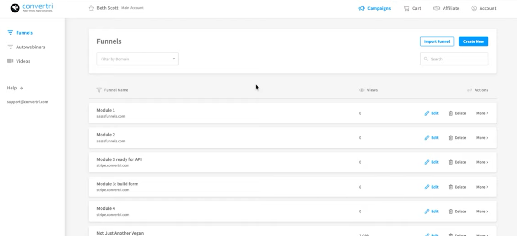The width and height of the screenshot is (517, 236).
Task: Click the star icon beside Beth Scott
Action: point(91,8)
